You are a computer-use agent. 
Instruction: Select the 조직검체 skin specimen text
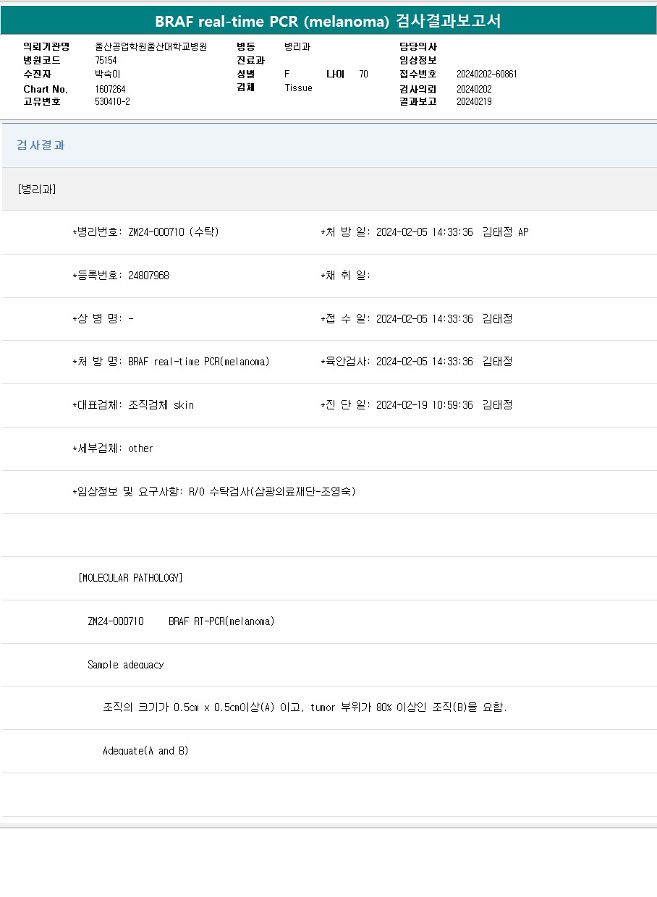tap(161, 405)
